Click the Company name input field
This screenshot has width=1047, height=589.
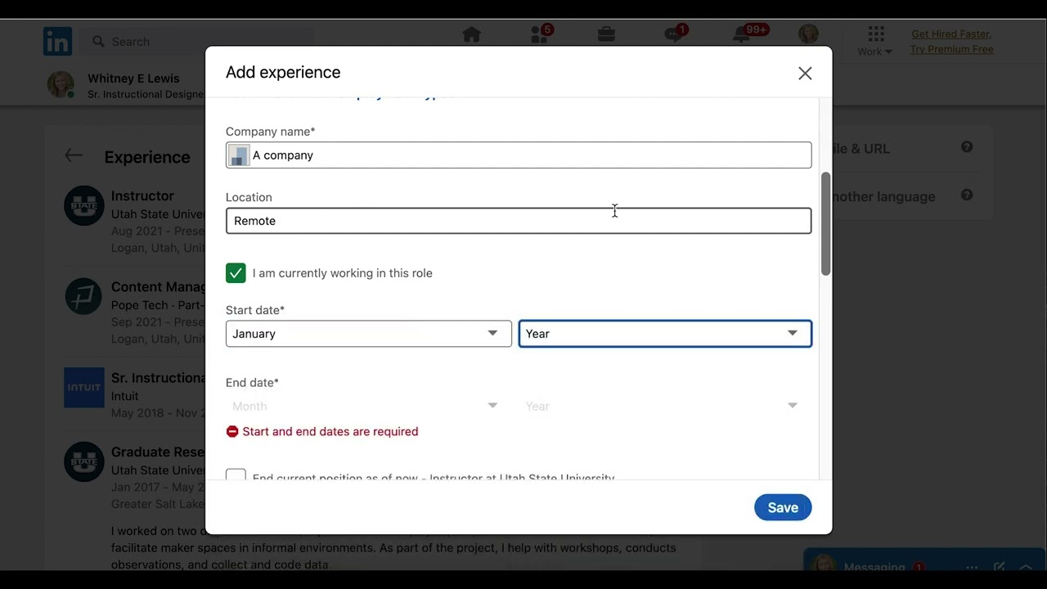[x=519, y=155]
